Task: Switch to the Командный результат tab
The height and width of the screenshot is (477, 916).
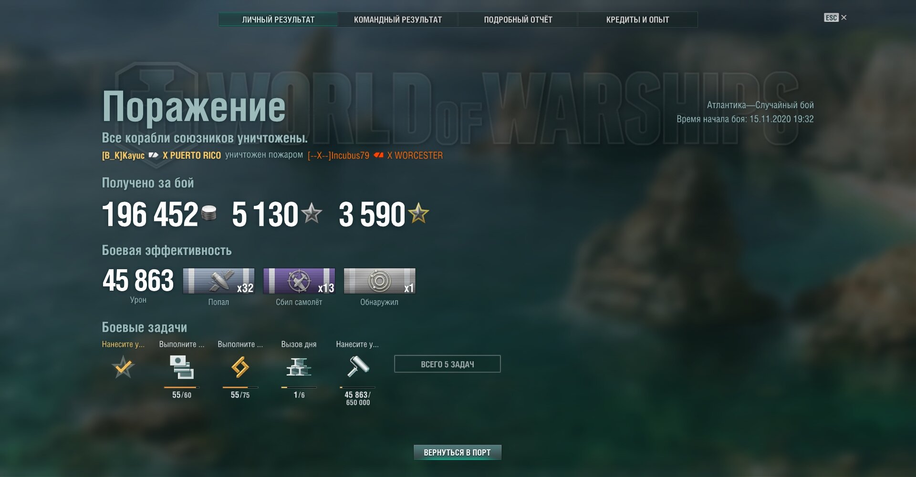Action: (398, 20)
